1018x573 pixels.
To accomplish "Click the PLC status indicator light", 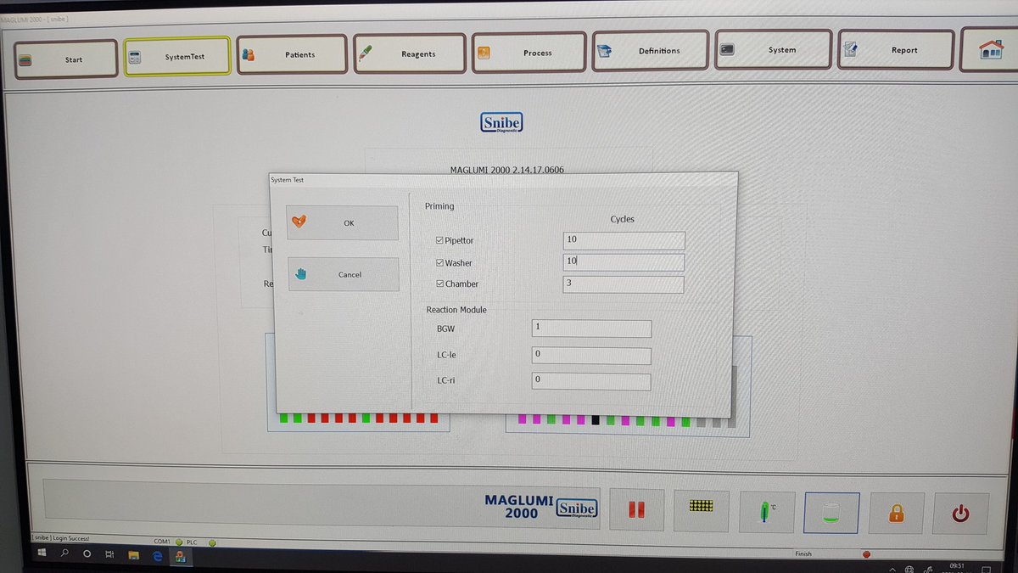I will (213, 542).
